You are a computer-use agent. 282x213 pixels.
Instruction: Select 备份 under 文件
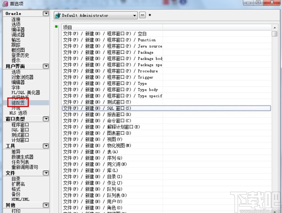(x=16, y=194)
